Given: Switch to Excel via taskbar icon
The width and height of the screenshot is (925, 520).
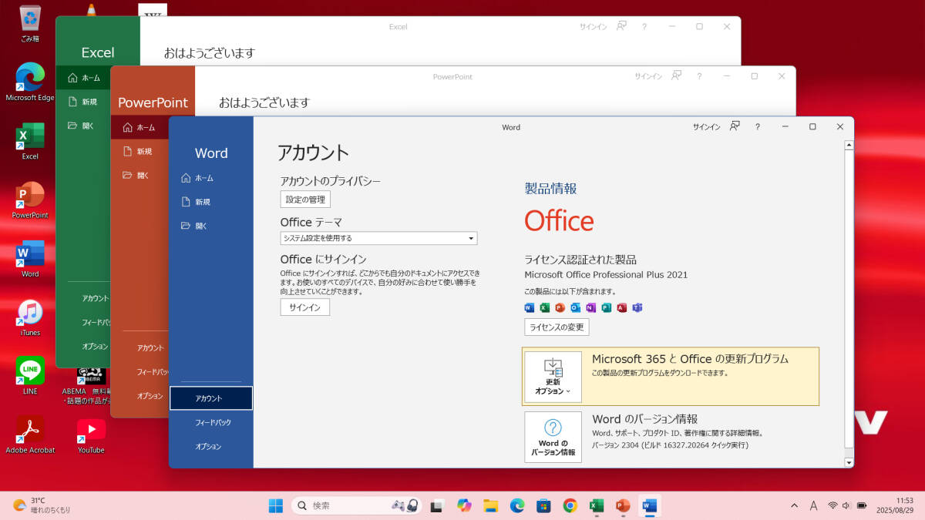Looking at the screenshot, I should coord(597,505).
